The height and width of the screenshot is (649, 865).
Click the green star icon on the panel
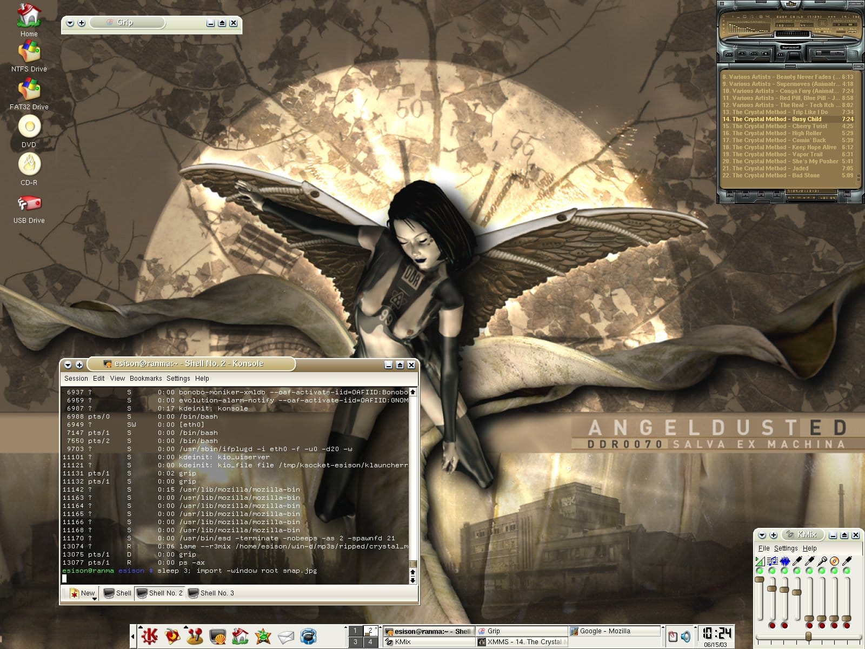[x=263, y=637]
